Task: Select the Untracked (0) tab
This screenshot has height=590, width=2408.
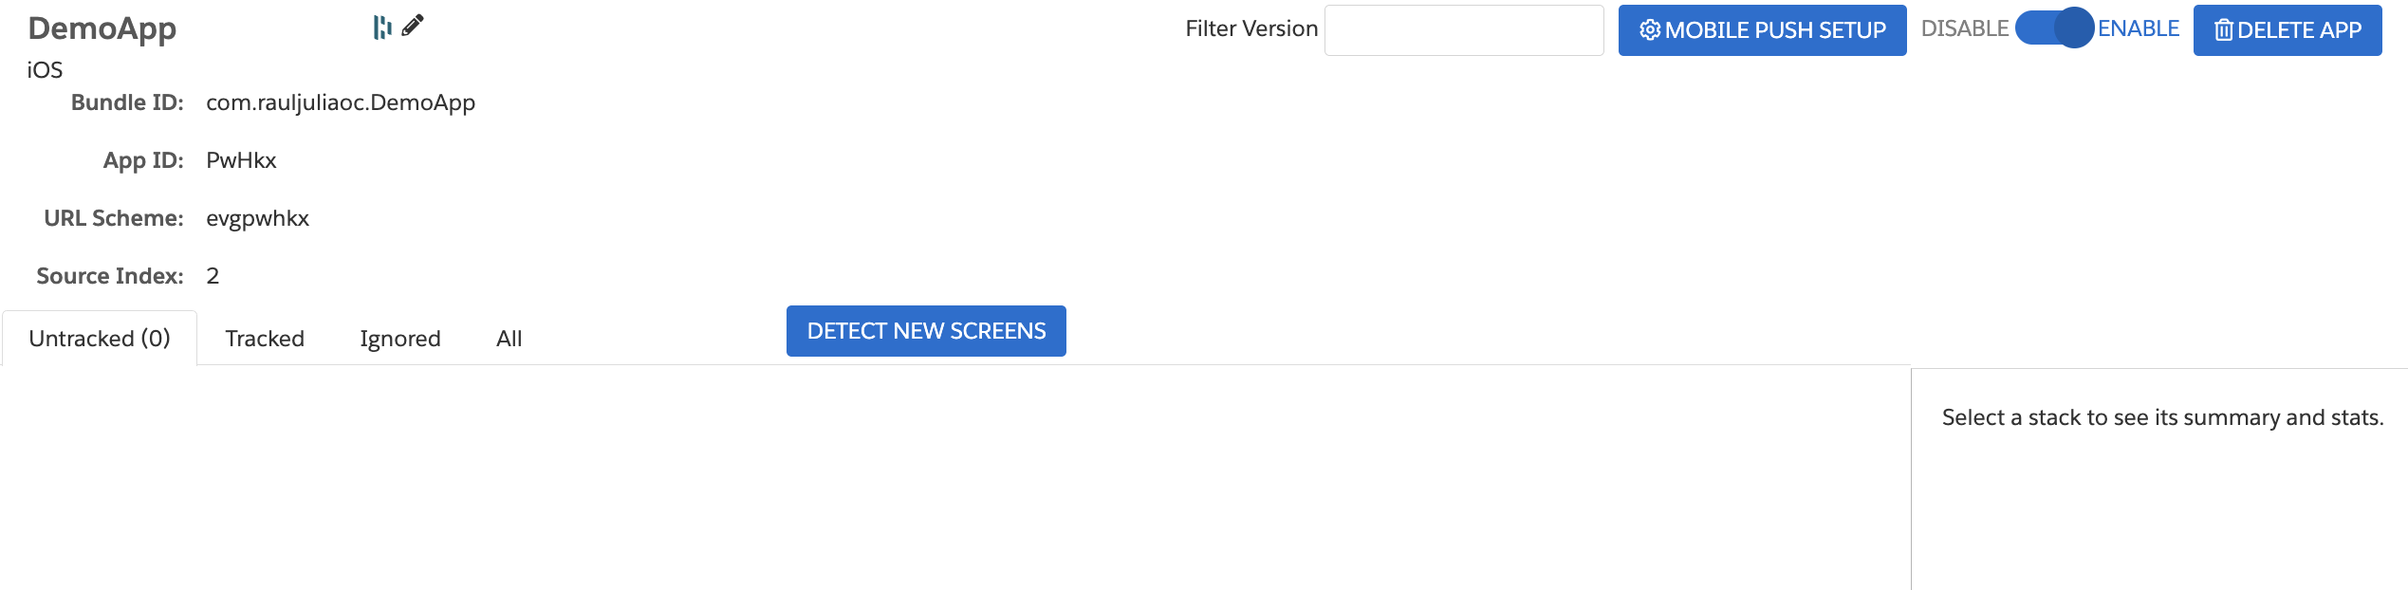Action: click(100, 339)
